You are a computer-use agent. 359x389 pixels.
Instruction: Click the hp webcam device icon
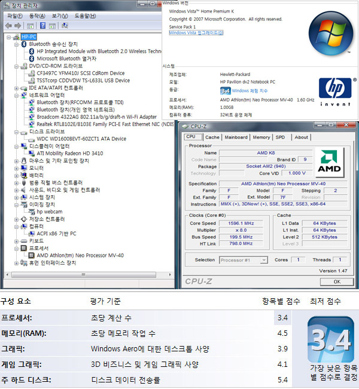32,212
